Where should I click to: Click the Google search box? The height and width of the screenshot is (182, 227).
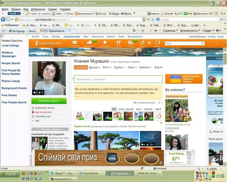pyautogui.click(x=187, y=19)
